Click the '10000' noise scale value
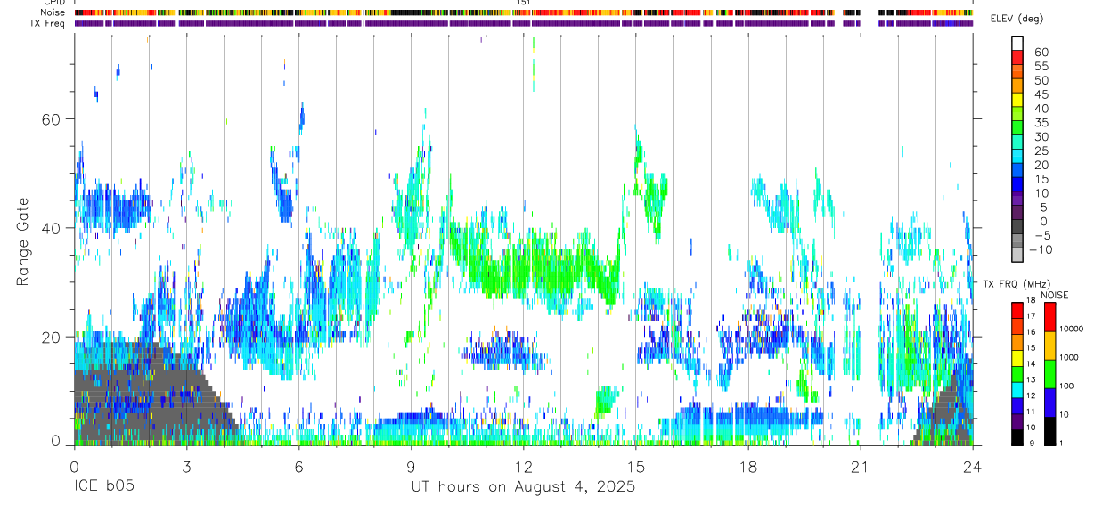Viewport: 1094px width, 505px height. tap(1071, 330)
